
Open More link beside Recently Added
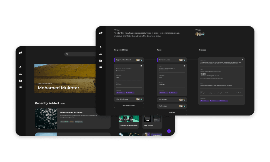(63, 104)
